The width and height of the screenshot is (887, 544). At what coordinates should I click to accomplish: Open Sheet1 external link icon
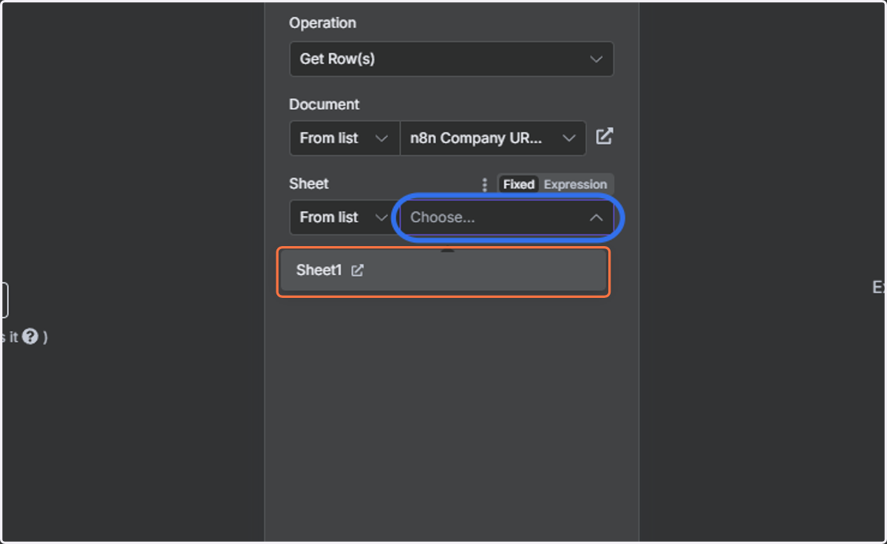(x=357, y=271)
